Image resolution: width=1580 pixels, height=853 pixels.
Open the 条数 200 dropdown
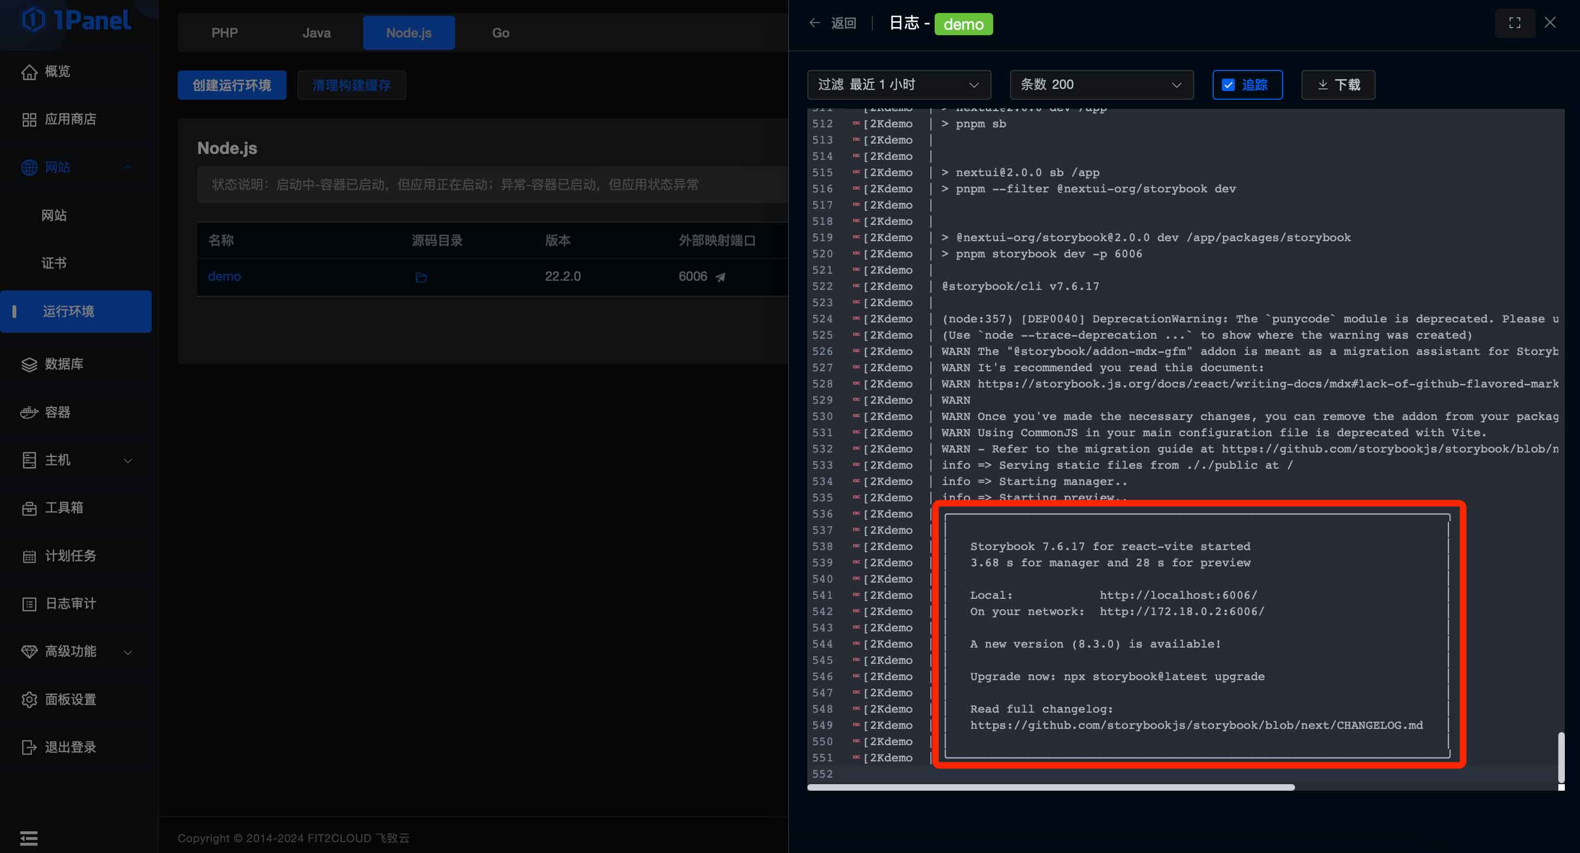click(x=1102, y=85)
